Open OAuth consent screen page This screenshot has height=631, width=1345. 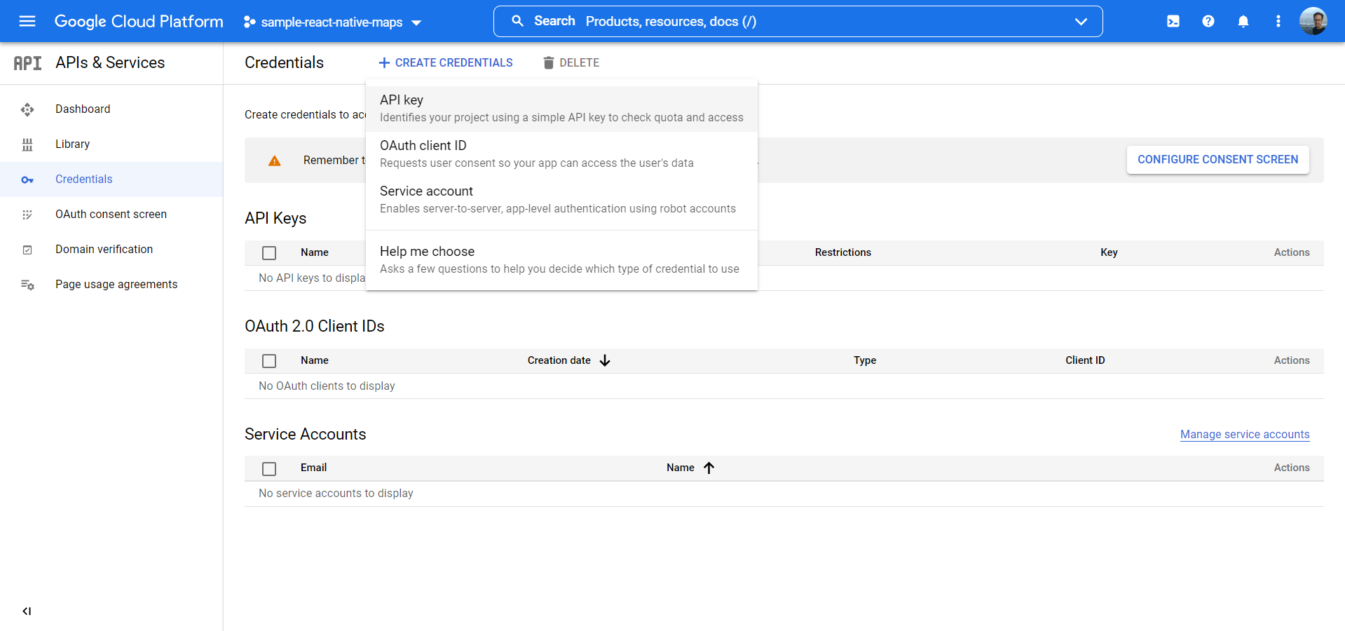pos(111,215)
